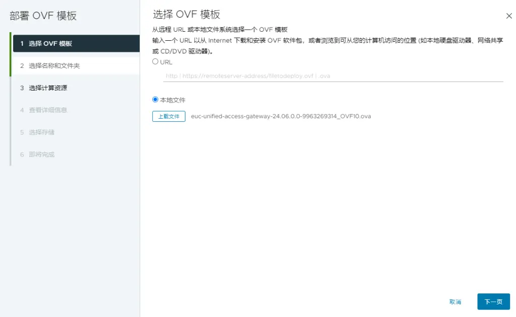Jump to step 2 选择名称和文件夹
The width and height of the screenshot is (516, 317).
[x=75, y=65]
